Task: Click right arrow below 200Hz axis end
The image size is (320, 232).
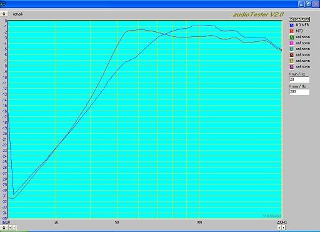Action: (283, 228)
